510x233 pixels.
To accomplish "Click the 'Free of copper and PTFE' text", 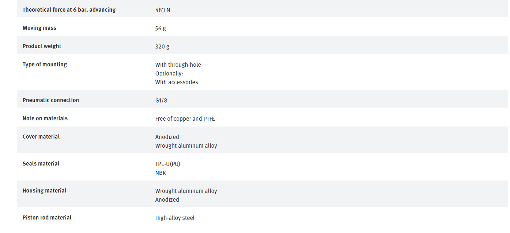I will coord(185,119).
